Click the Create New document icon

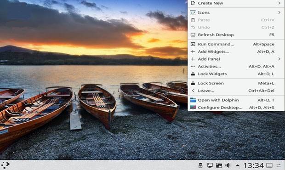(x=193, y=3)
